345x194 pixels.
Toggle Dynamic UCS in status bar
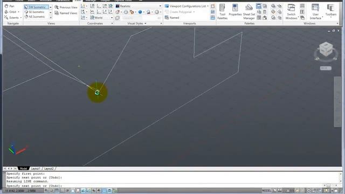click(88, 190)
